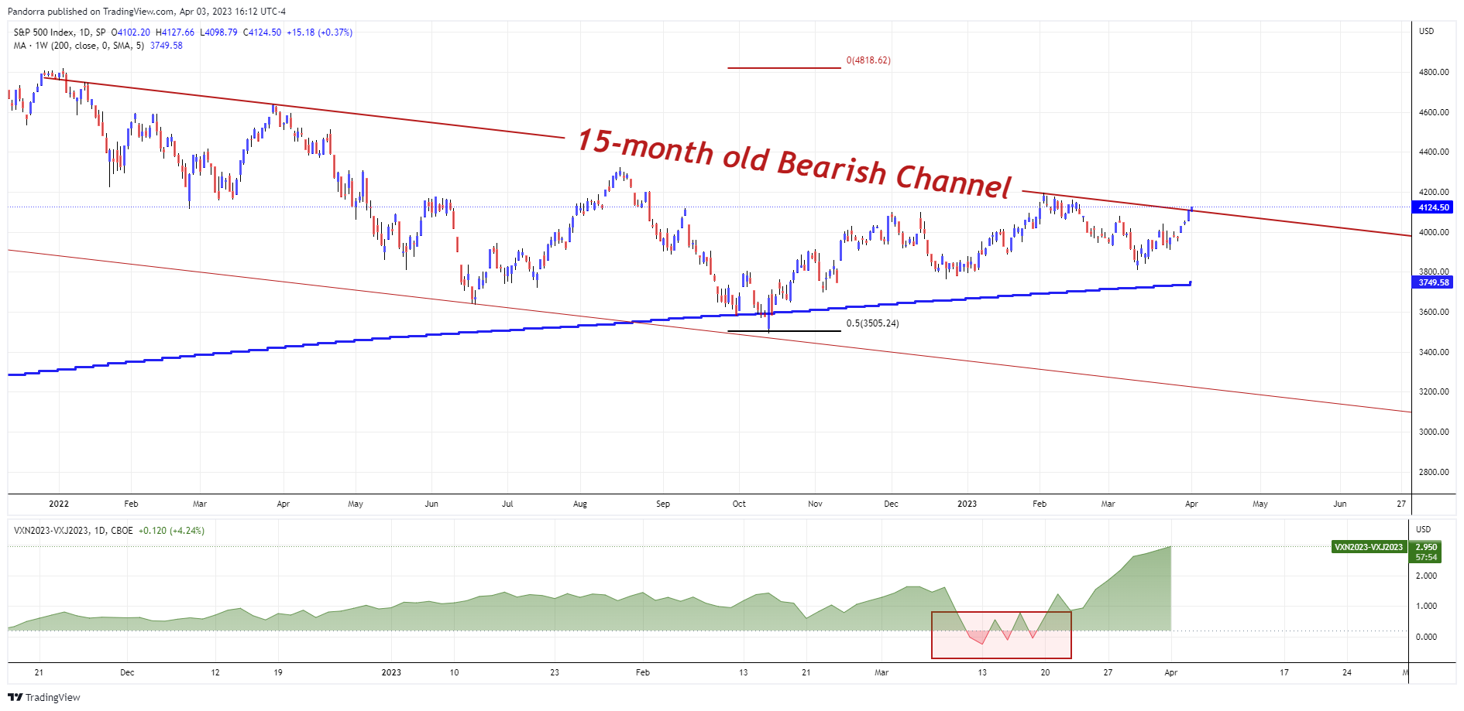Click the current price label 4124.50
This screenshot has height=711, width=1464.
pyautogui.click(x=1434, y=207)
